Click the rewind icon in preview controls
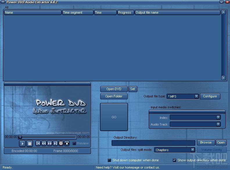 pos(44,143)
